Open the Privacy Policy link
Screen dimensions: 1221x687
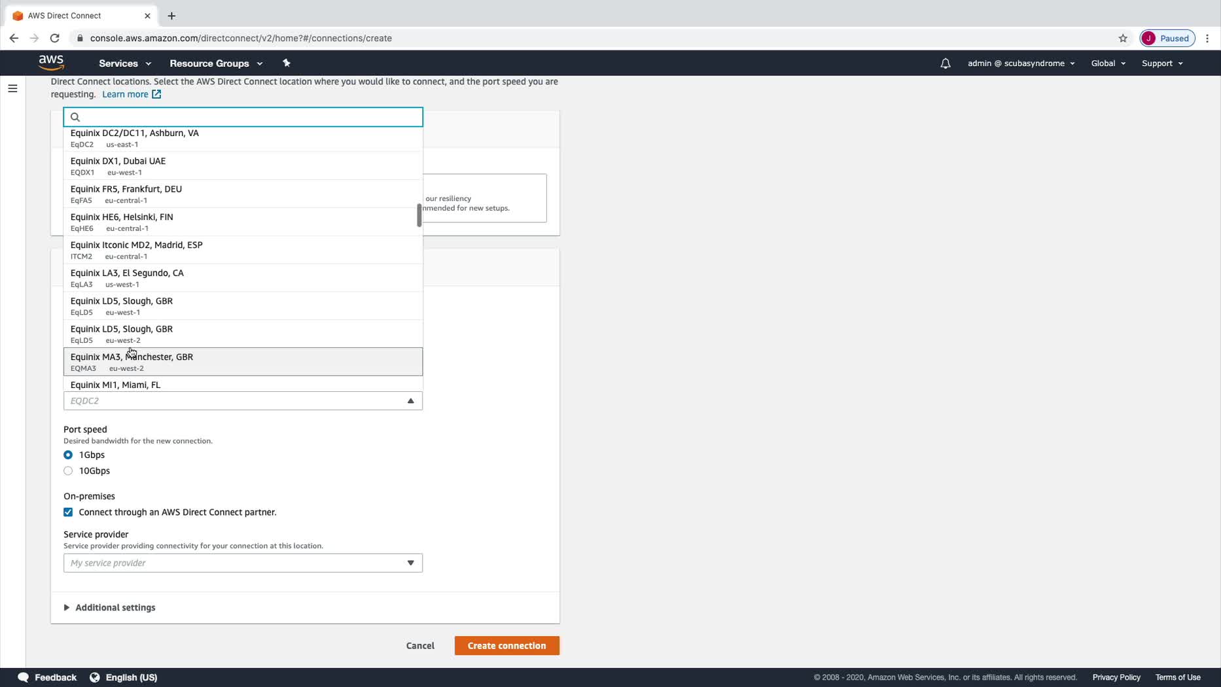click(x=1116, y=677)
